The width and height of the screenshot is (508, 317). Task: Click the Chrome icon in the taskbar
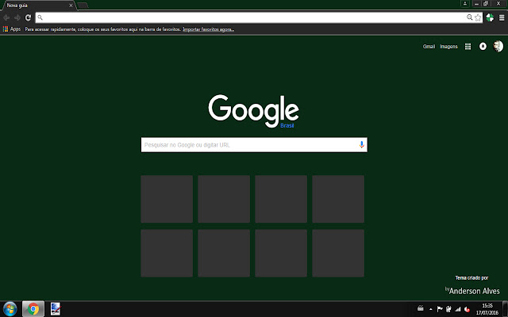click(x=33, y=309)
